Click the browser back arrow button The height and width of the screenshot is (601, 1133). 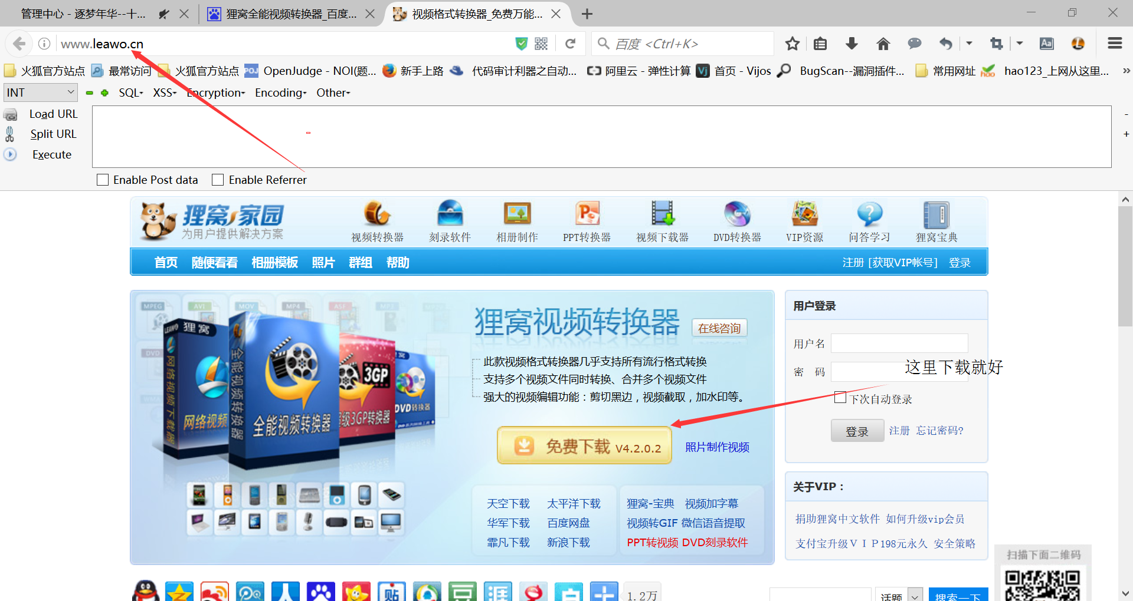19,44
